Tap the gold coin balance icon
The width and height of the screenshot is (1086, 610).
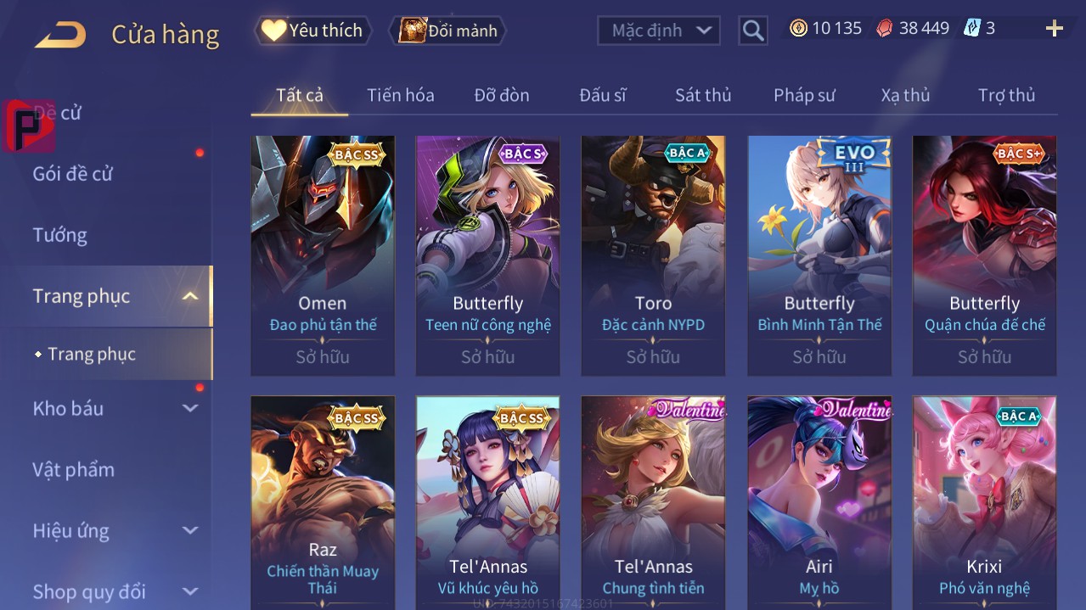798,28
